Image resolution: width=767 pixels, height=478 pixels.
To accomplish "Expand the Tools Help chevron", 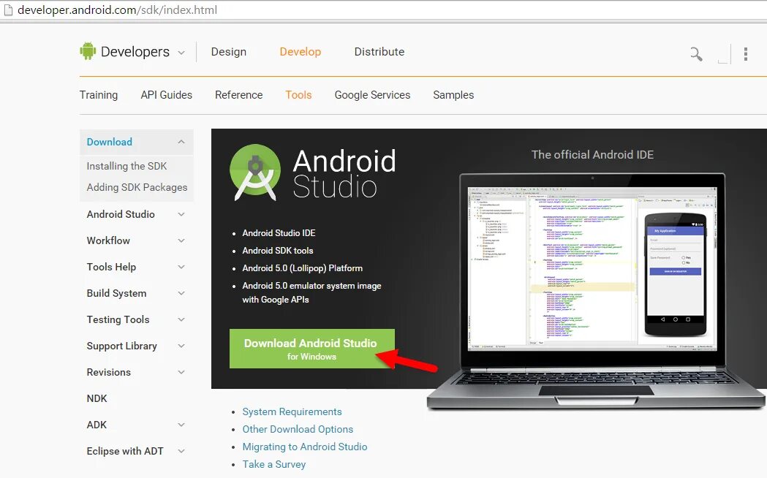I will (x=181, y=267).
